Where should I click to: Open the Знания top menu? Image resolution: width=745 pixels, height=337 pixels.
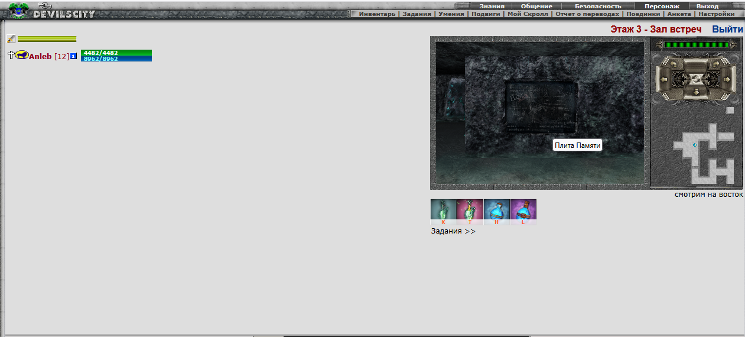click(x=492, y=6)
